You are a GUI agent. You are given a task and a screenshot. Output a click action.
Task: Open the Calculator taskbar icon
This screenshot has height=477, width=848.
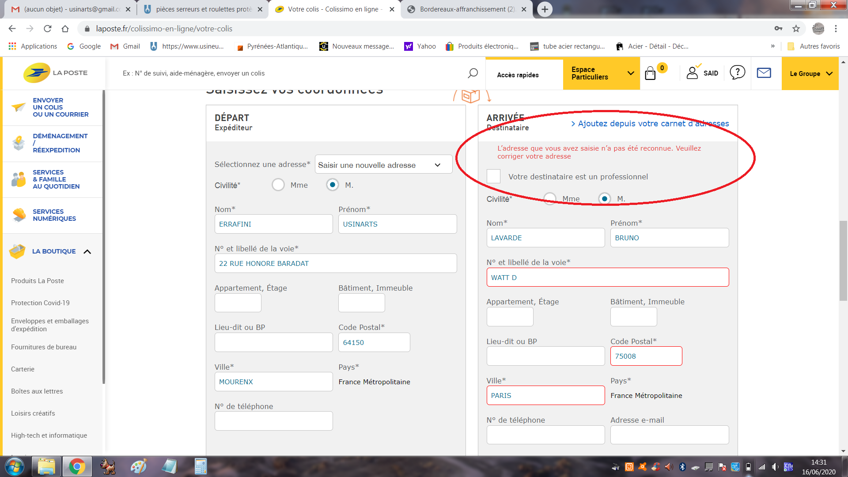tap(201, 467)
